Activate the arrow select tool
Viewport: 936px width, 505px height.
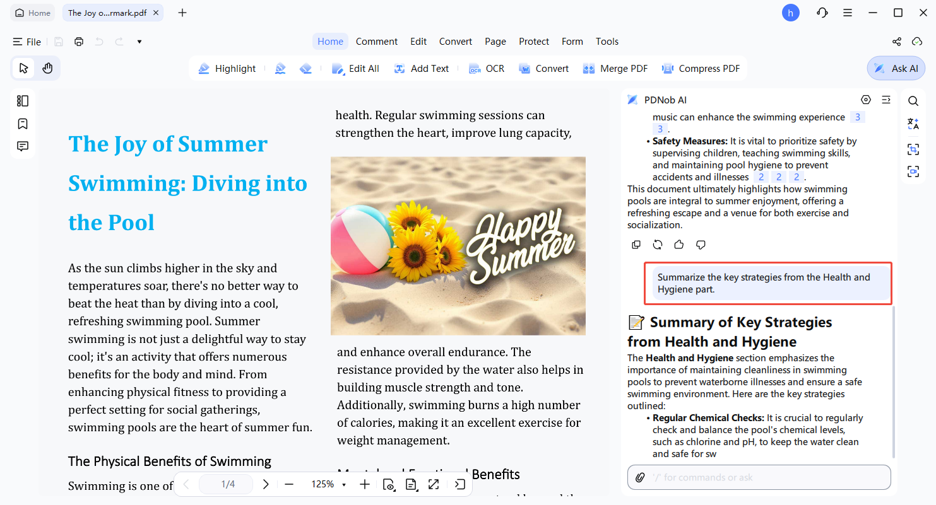(23, 68)
